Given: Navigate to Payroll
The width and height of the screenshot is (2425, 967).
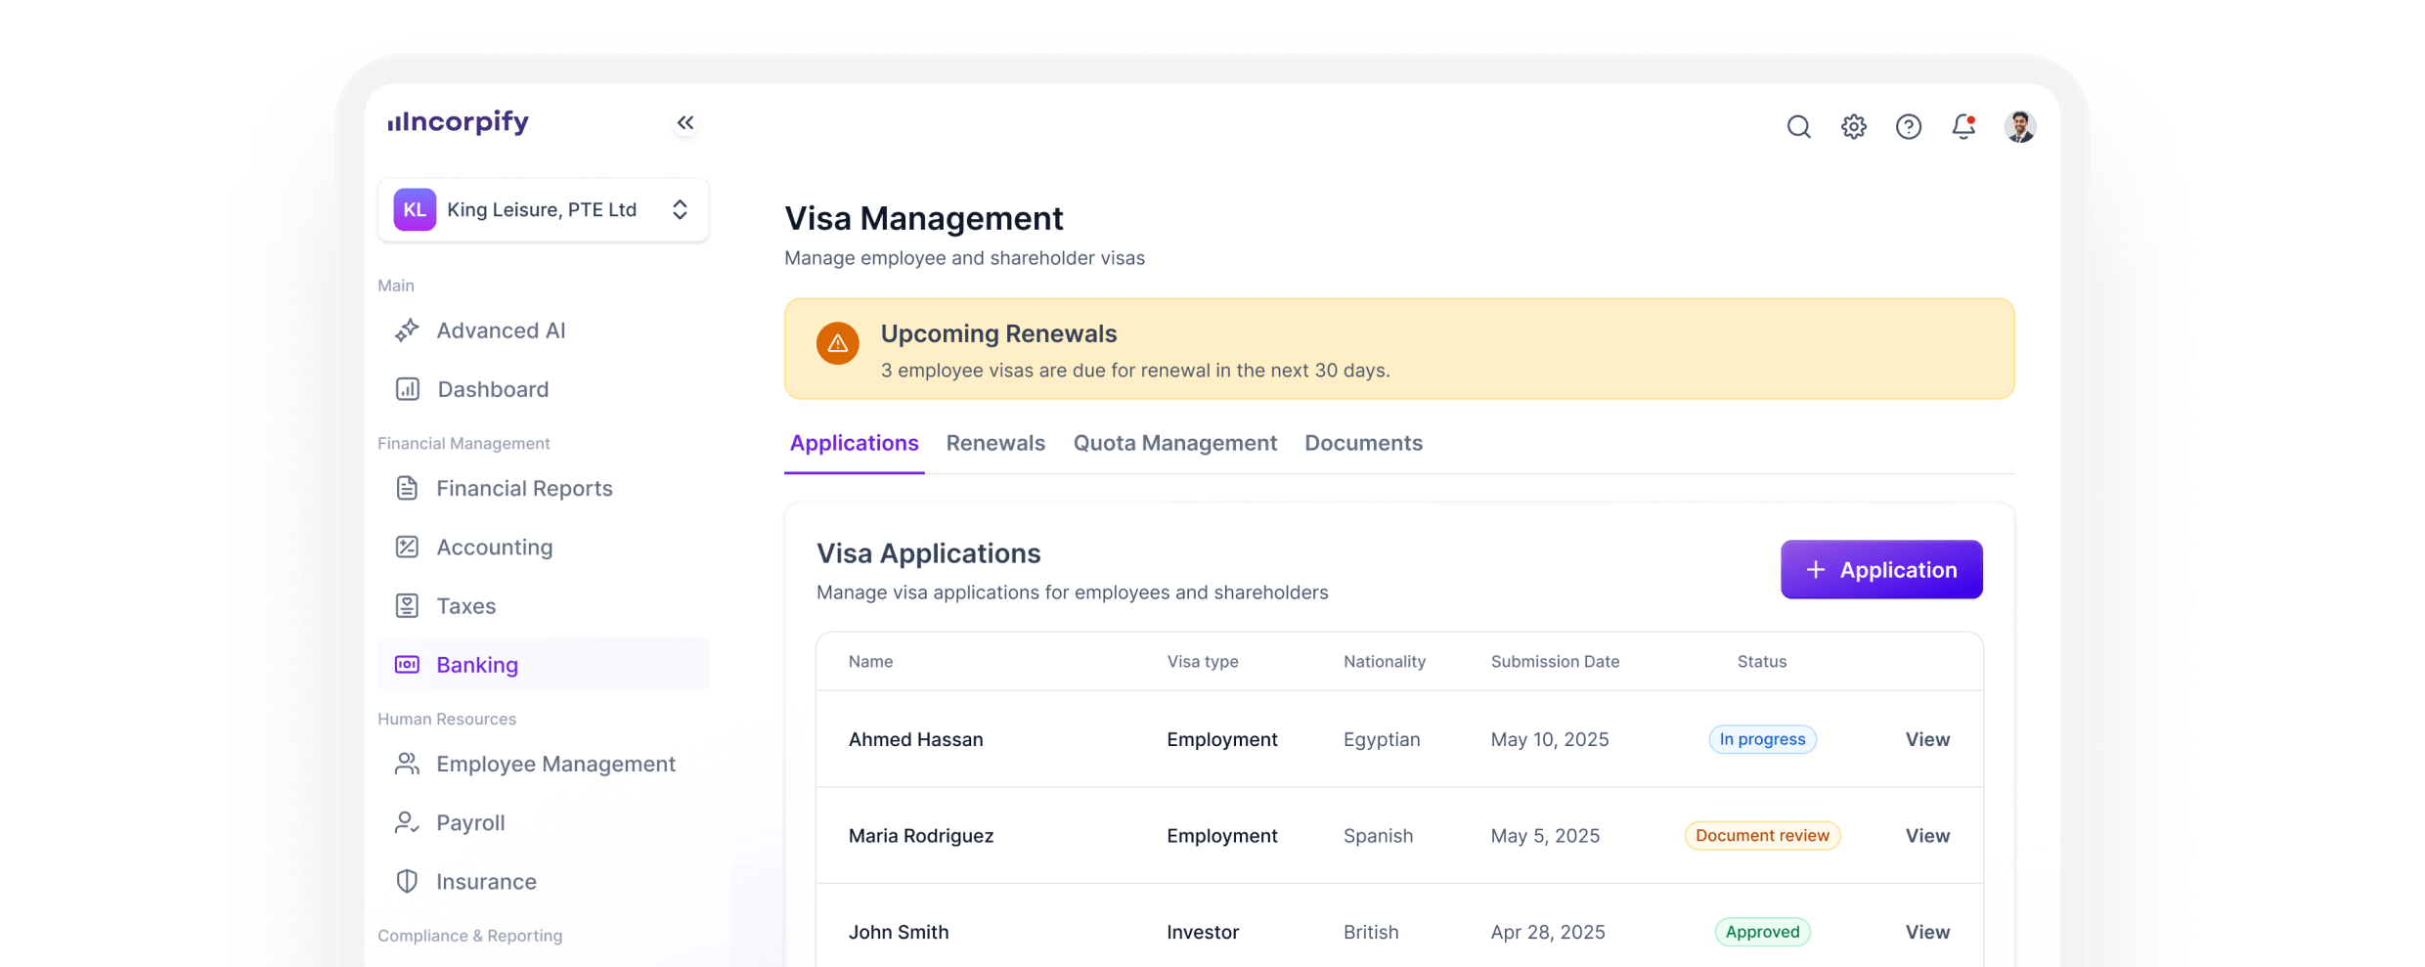Looking at the screenshot, I should [470, 823].
